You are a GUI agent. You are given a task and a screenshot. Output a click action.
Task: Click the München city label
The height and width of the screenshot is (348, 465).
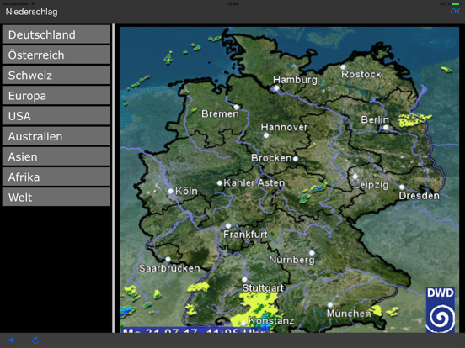click(349, 314)
